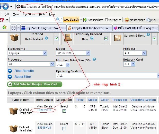This screenshot has width=159, height=134.
Task: Click the Yahoo toolbar logo dropdown arrow
Action: click(x=7, y=20)
